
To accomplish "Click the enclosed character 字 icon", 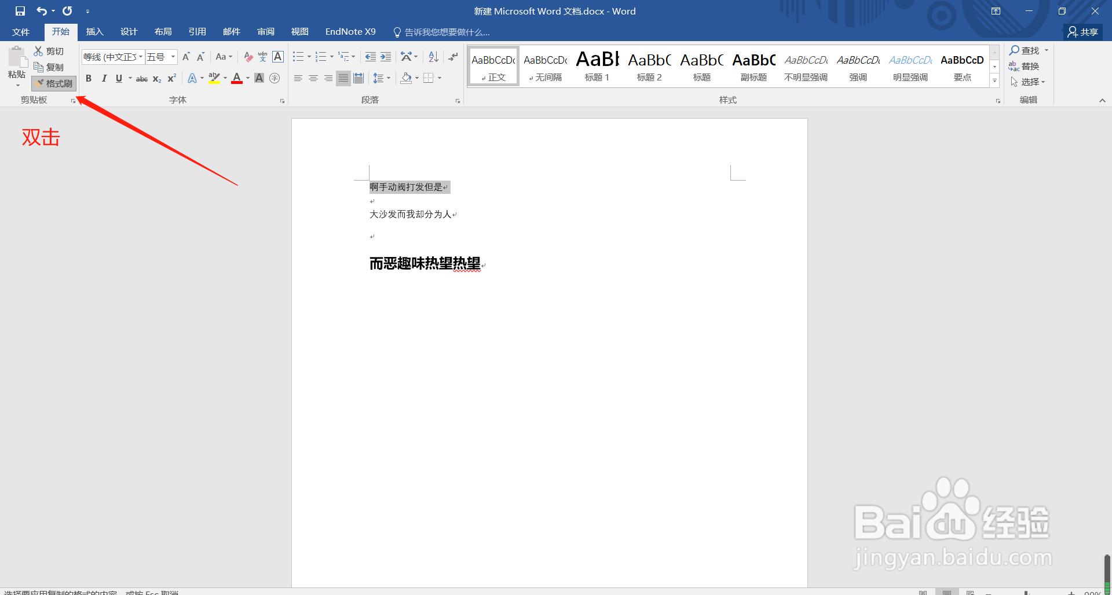I will pyautogui.click(x=275, y=78).
